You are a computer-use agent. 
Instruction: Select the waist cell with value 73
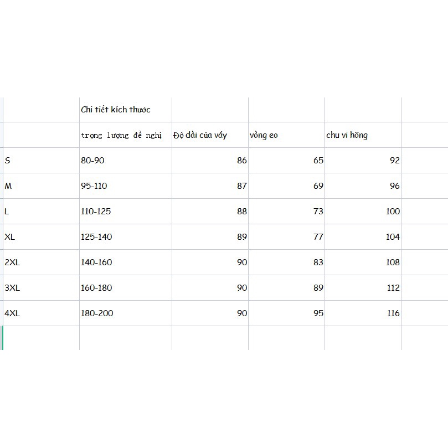coord(286,211)
